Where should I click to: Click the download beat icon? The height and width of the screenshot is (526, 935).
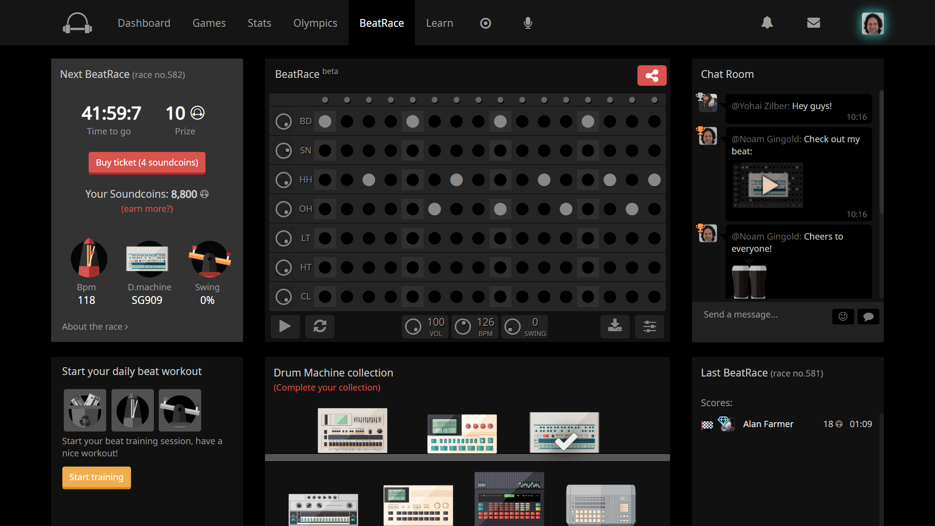(615, 326)
